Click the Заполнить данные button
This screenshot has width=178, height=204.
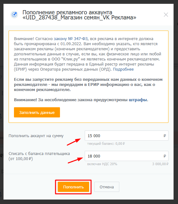point(37,112)
